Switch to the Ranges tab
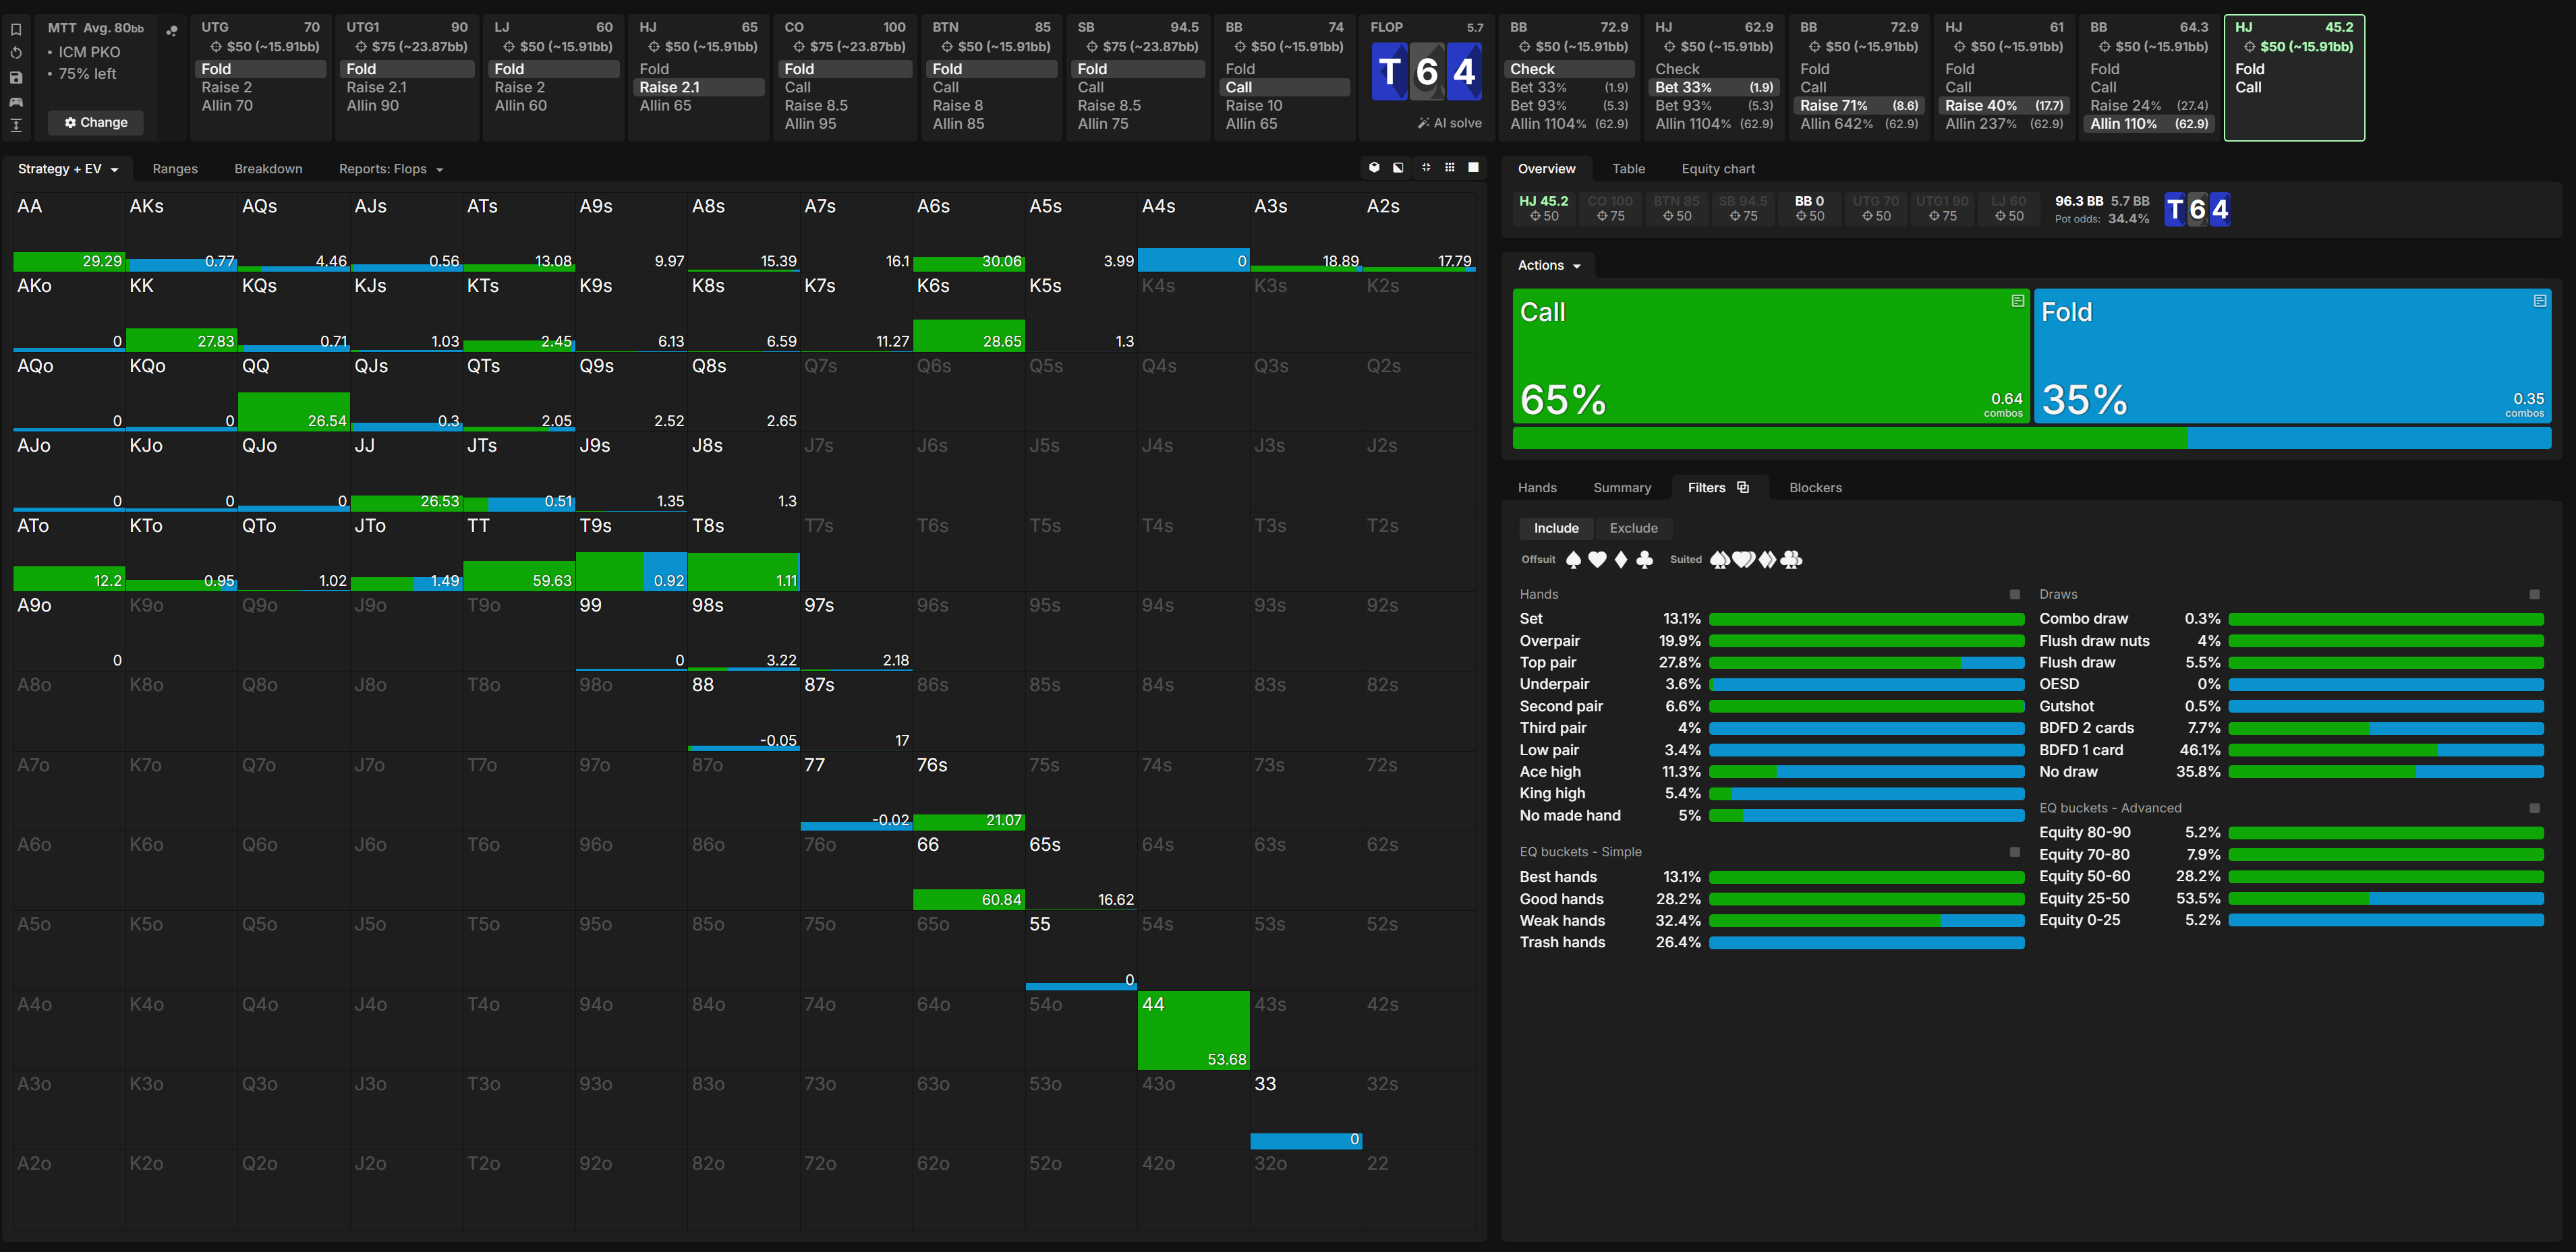2576x1252 pixels. click(175, 169)
